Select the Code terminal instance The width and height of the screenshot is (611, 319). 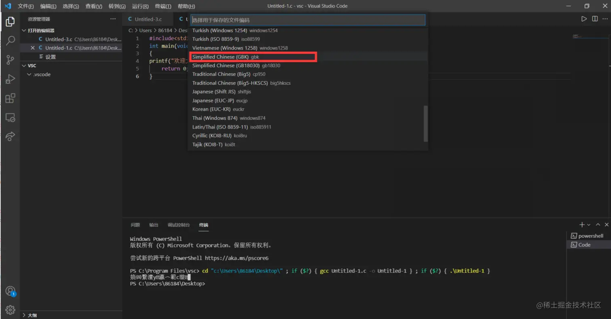(589, 245)
